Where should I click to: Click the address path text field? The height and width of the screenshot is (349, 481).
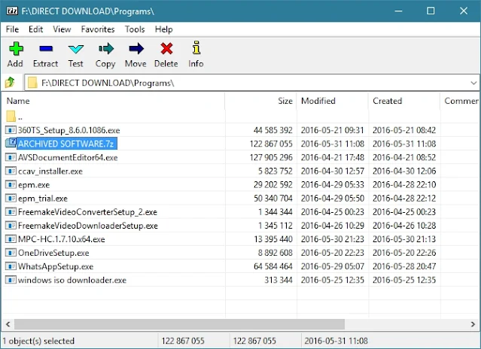(252, 83)
